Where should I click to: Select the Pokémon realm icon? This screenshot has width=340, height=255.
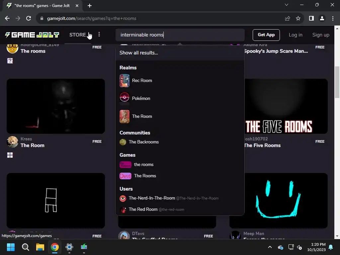tap(125, 98)
